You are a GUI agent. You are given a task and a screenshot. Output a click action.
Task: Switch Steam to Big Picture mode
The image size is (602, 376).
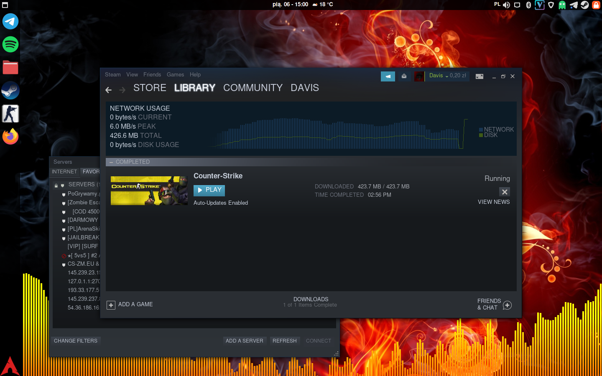coord(480,76)
